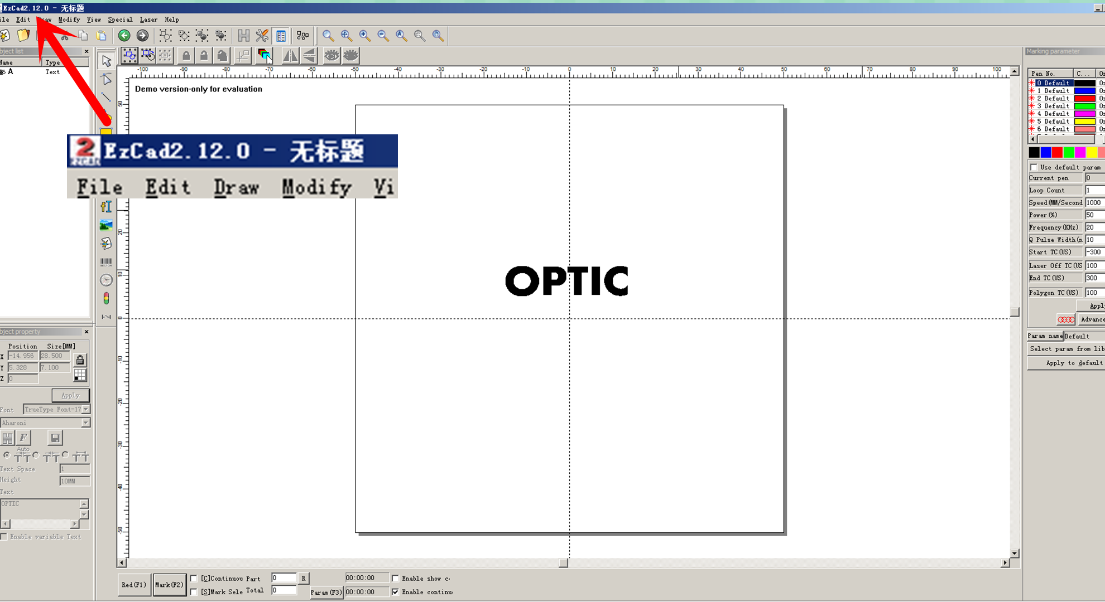Screen dimensions: 1105x602
Task: Click the lock object padlock icon
Action: click(186, 55)
